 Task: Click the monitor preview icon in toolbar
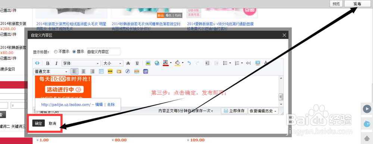point(258,63)
